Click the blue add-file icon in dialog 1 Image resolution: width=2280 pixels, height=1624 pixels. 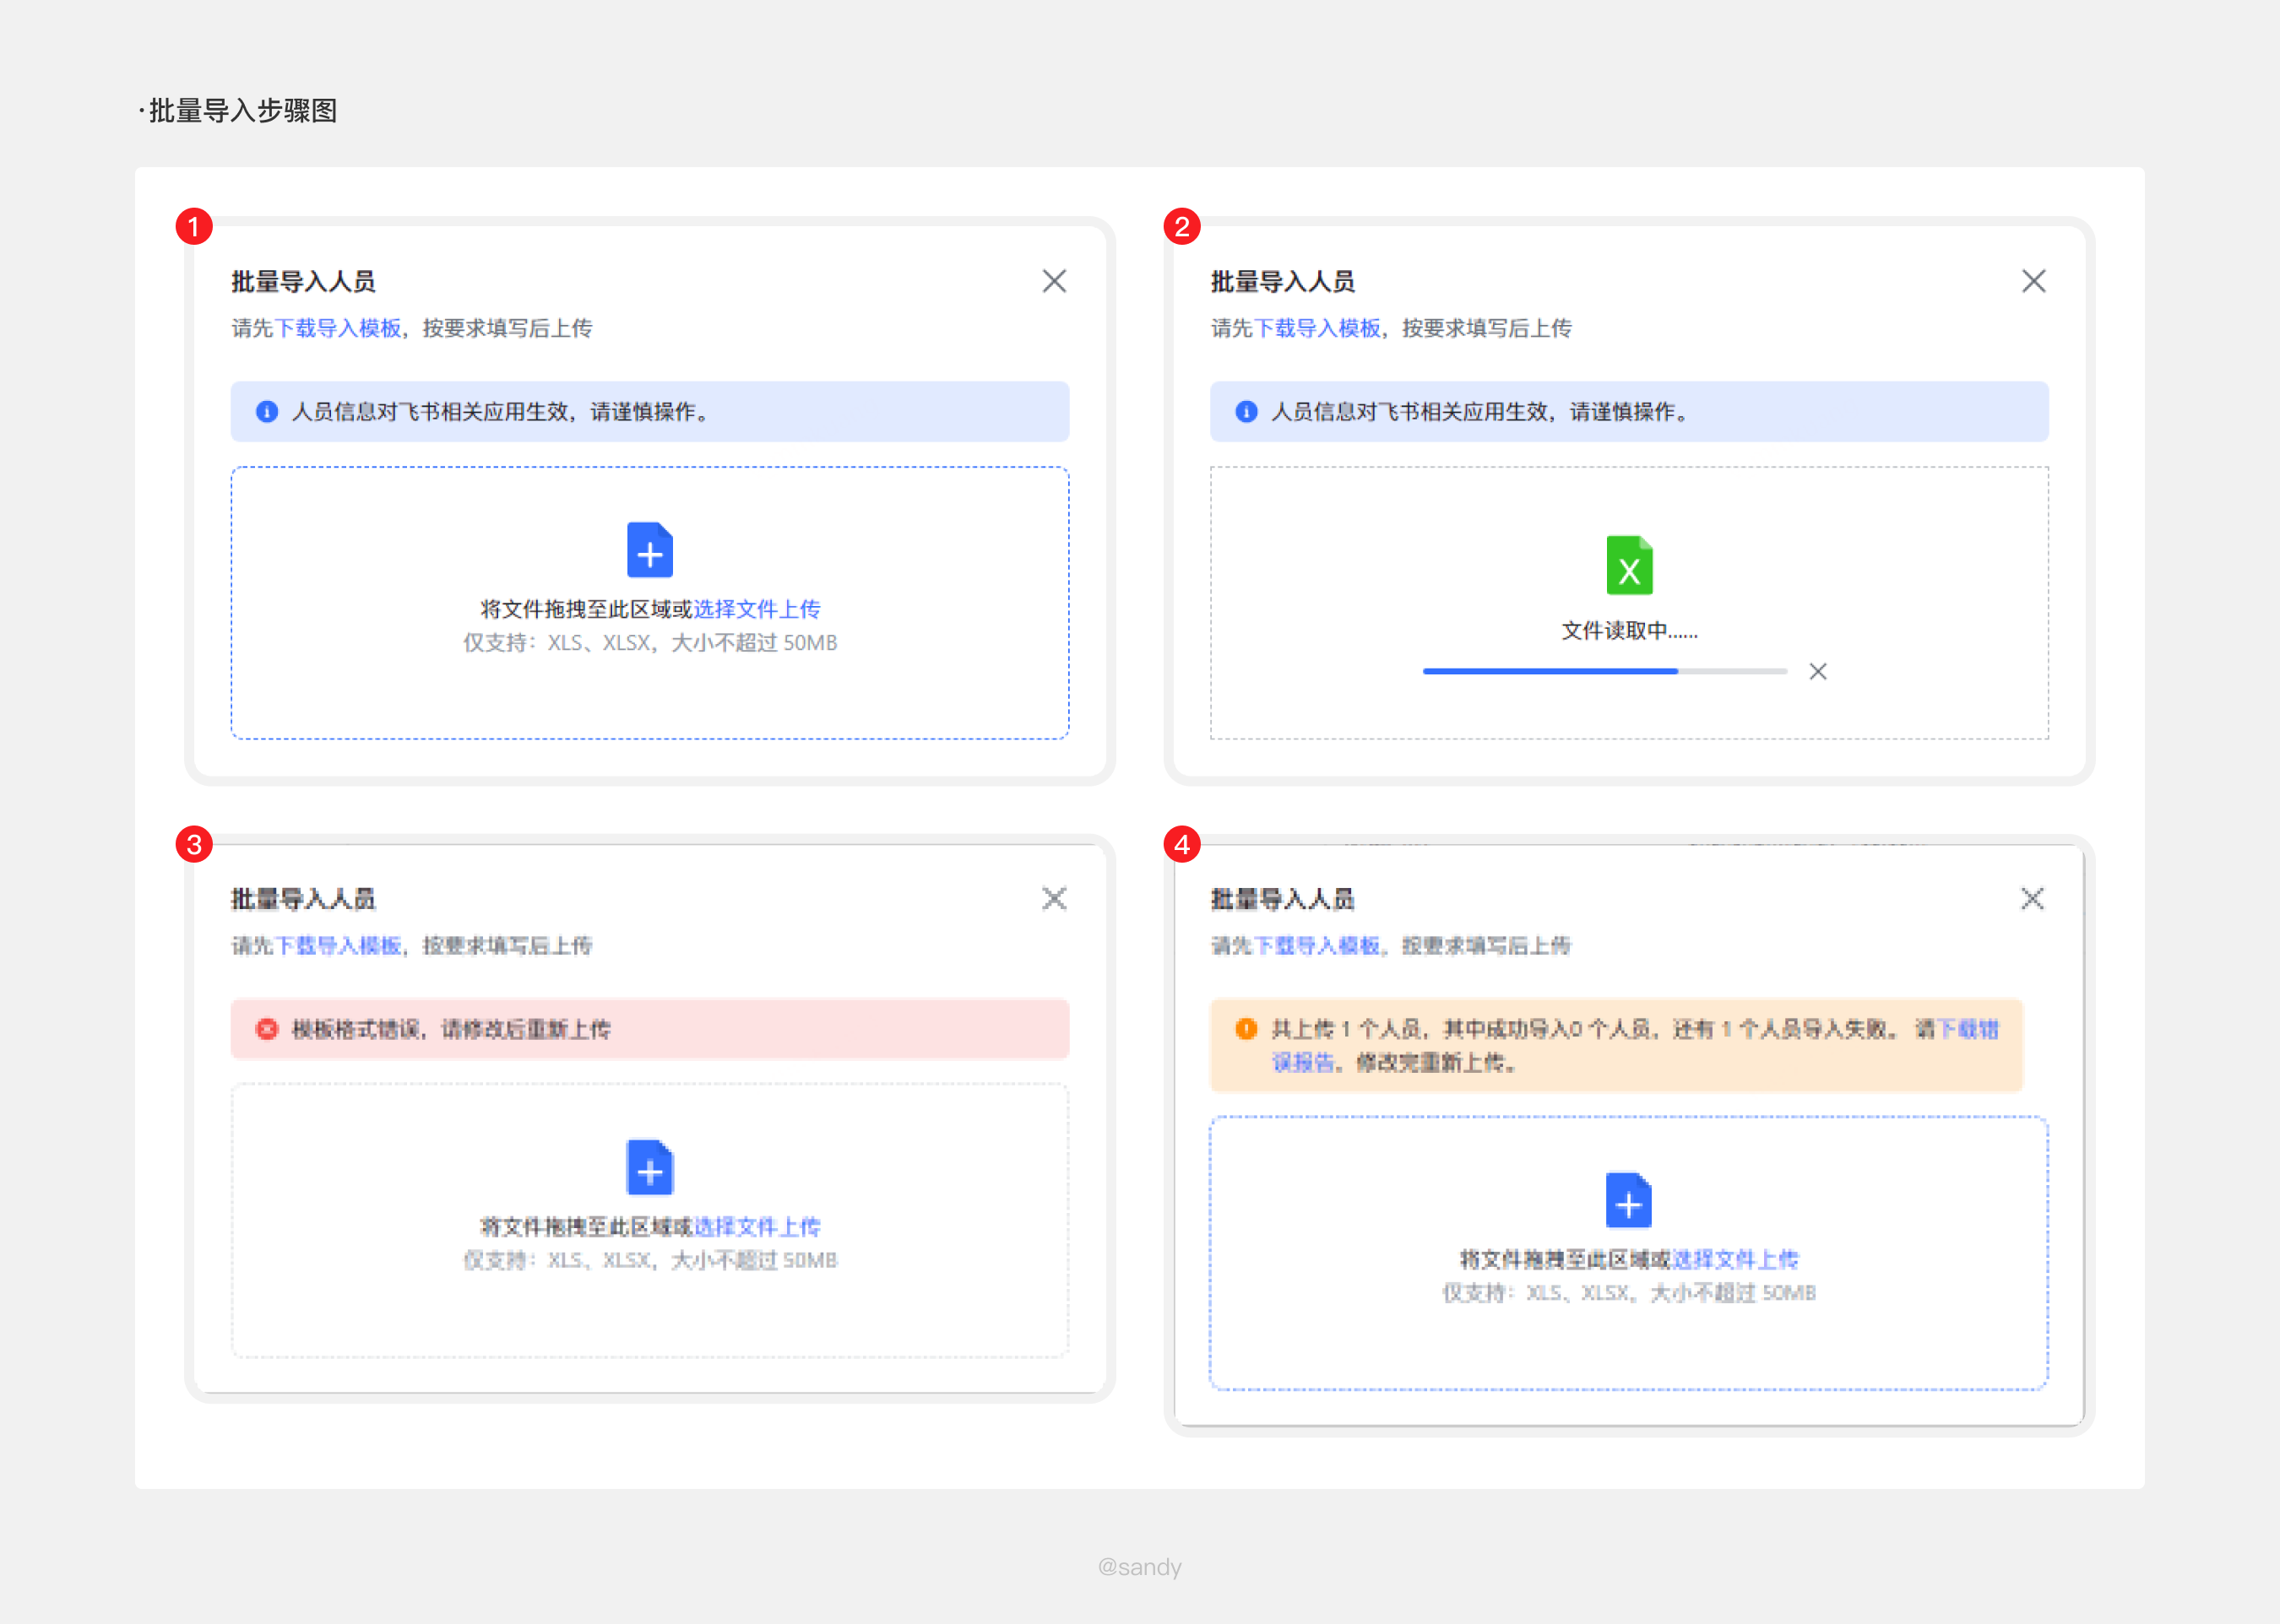click(649, 550)
